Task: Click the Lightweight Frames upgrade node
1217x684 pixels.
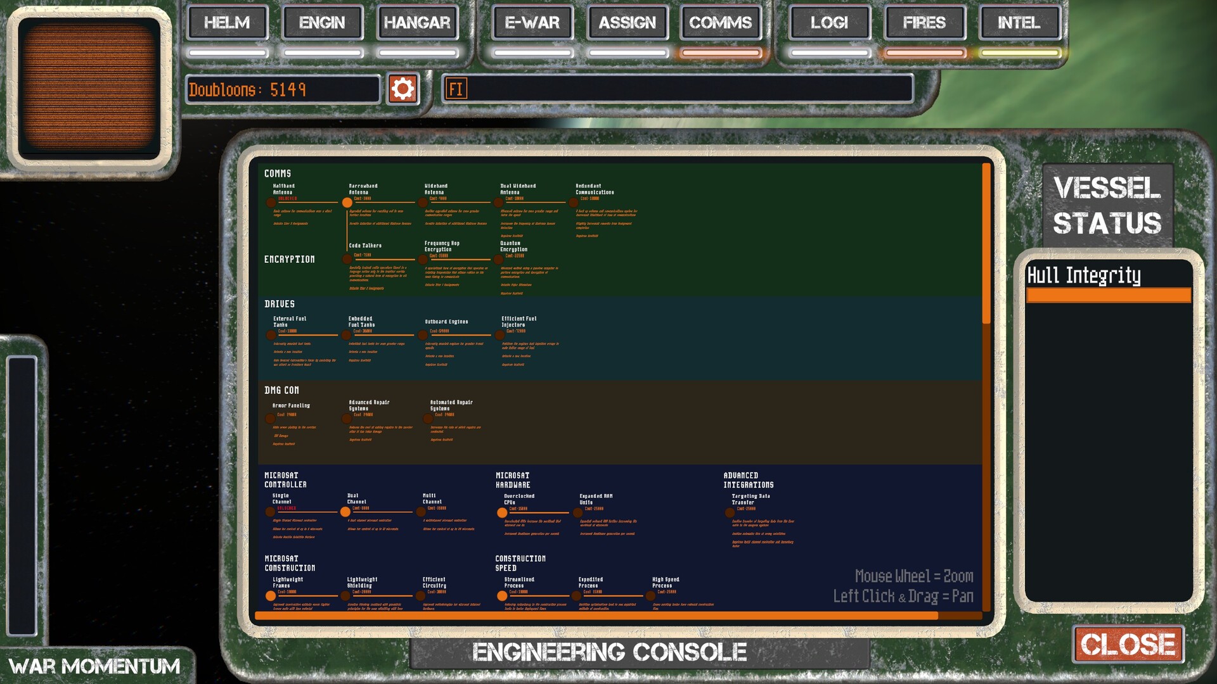Action: tap(271, 596)
